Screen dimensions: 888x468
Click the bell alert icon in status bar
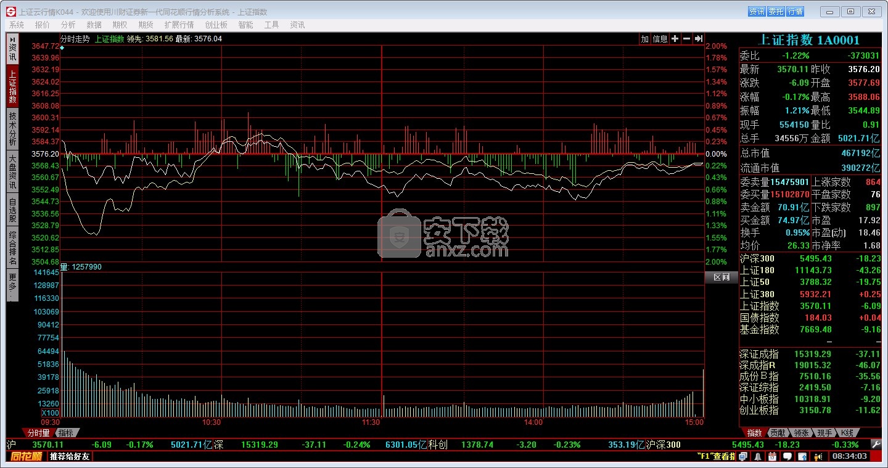click(757, 456)
